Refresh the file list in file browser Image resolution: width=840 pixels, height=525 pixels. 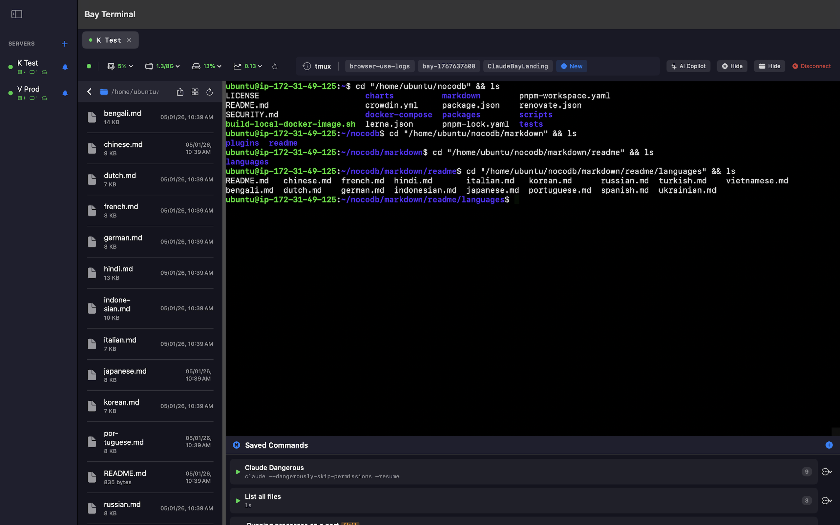point(210,92)
